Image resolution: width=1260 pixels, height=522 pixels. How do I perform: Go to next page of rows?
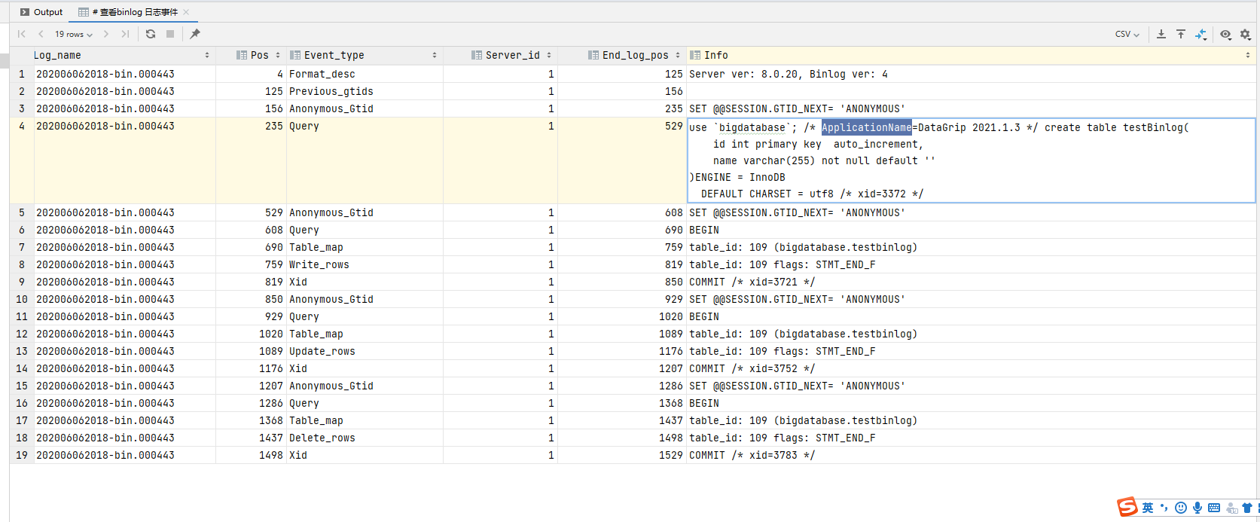[x=106, y=34]
